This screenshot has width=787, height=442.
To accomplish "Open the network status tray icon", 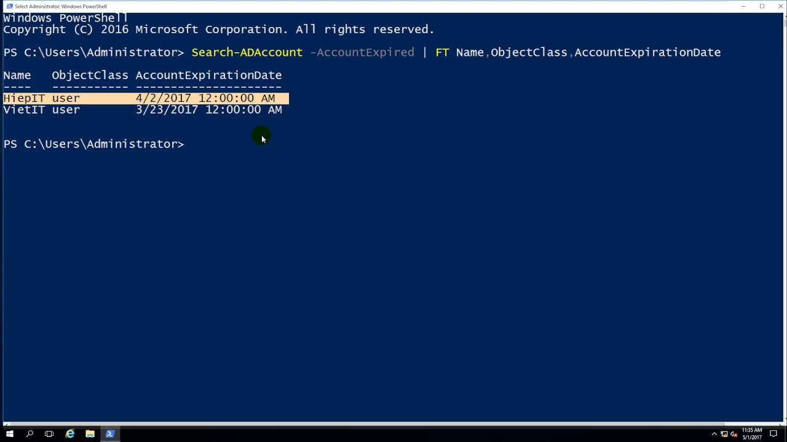I will 724,434.
